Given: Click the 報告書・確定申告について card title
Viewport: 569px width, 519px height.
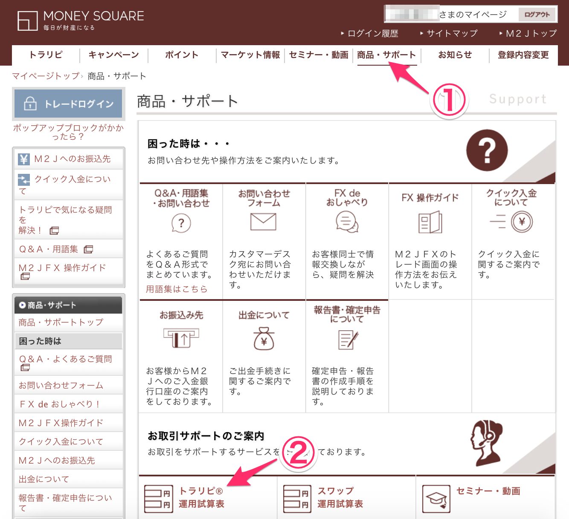Looking at the screenshot, I should tap(347, 314).
